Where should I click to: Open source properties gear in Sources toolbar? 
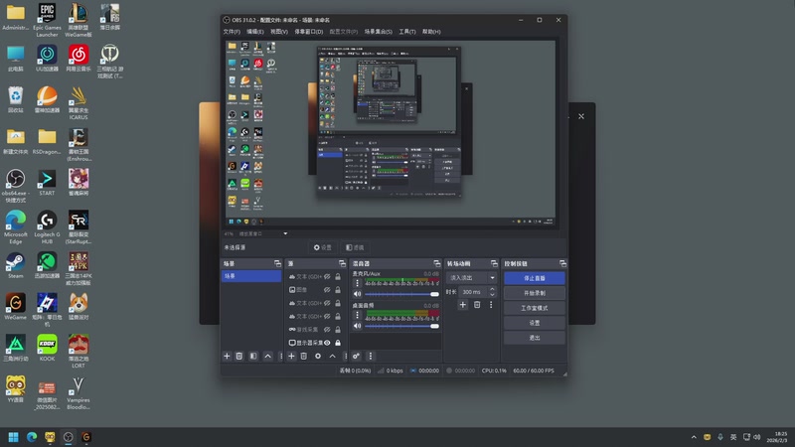(318, 357)
